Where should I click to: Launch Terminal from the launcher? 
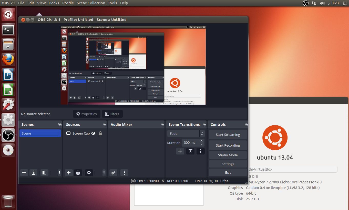pyautogui.click(x=8, y=30)
